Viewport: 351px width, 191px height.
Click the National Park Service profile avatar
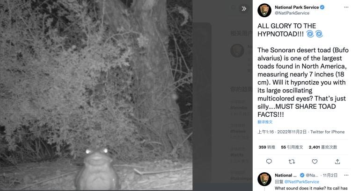(265, 10)
